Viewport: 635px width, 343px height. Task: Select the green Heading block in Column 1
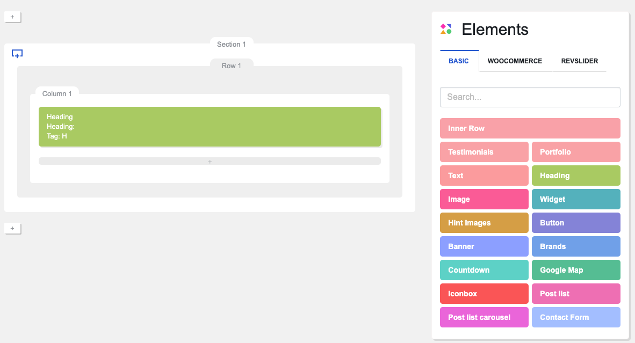click(x=210, y=127)
